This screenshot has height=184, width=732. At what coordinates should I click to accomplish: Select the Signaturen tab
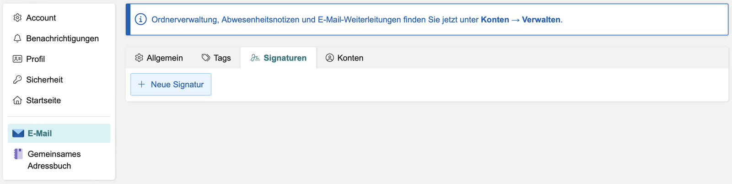(285, 58)
